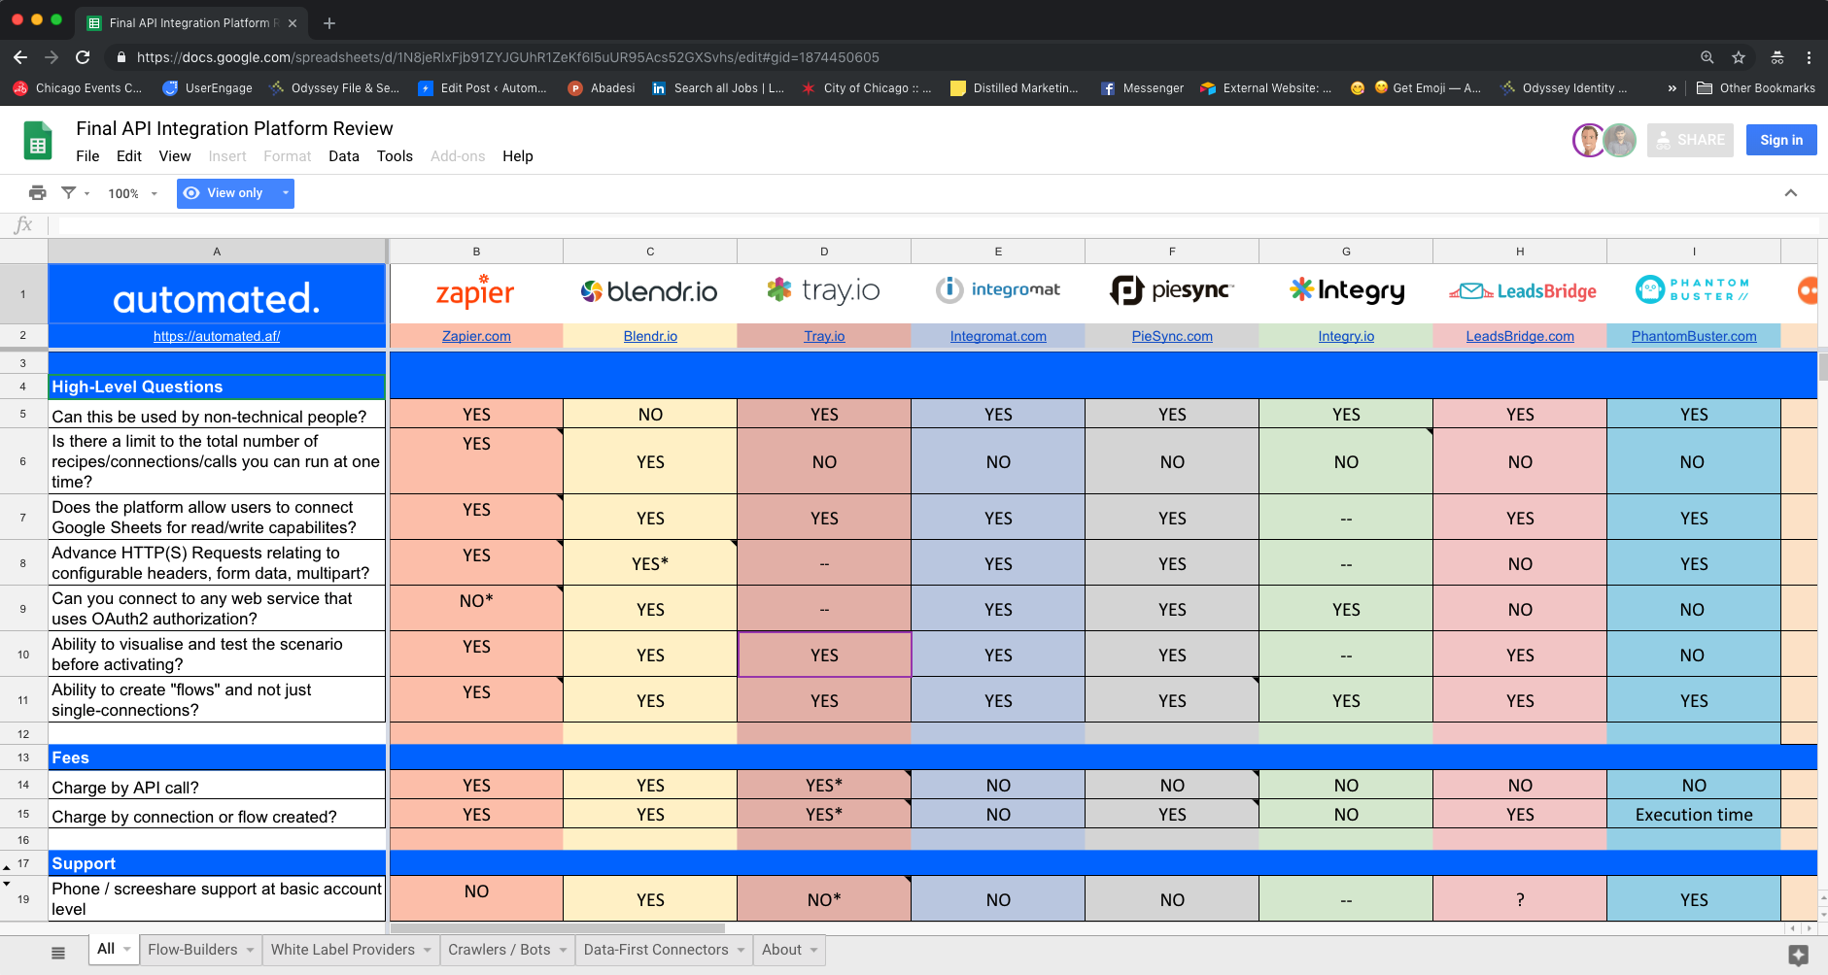Reload the page with the refresh icon
1828x975 pixels.
tap(83, 57)
